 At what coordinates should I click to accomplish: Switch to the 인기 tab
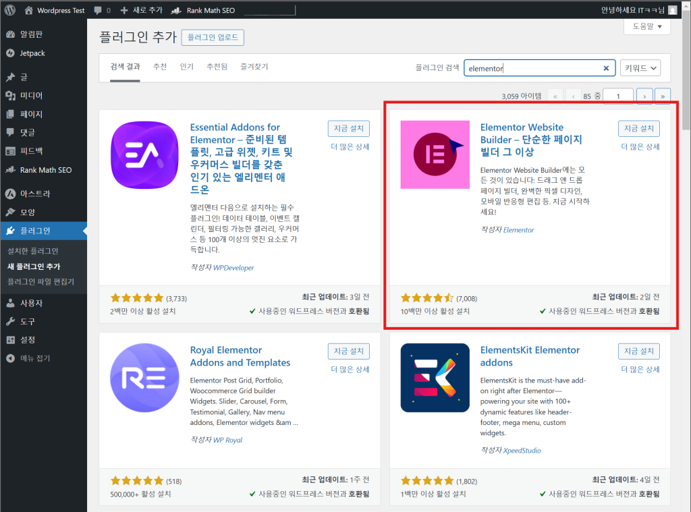186,67
